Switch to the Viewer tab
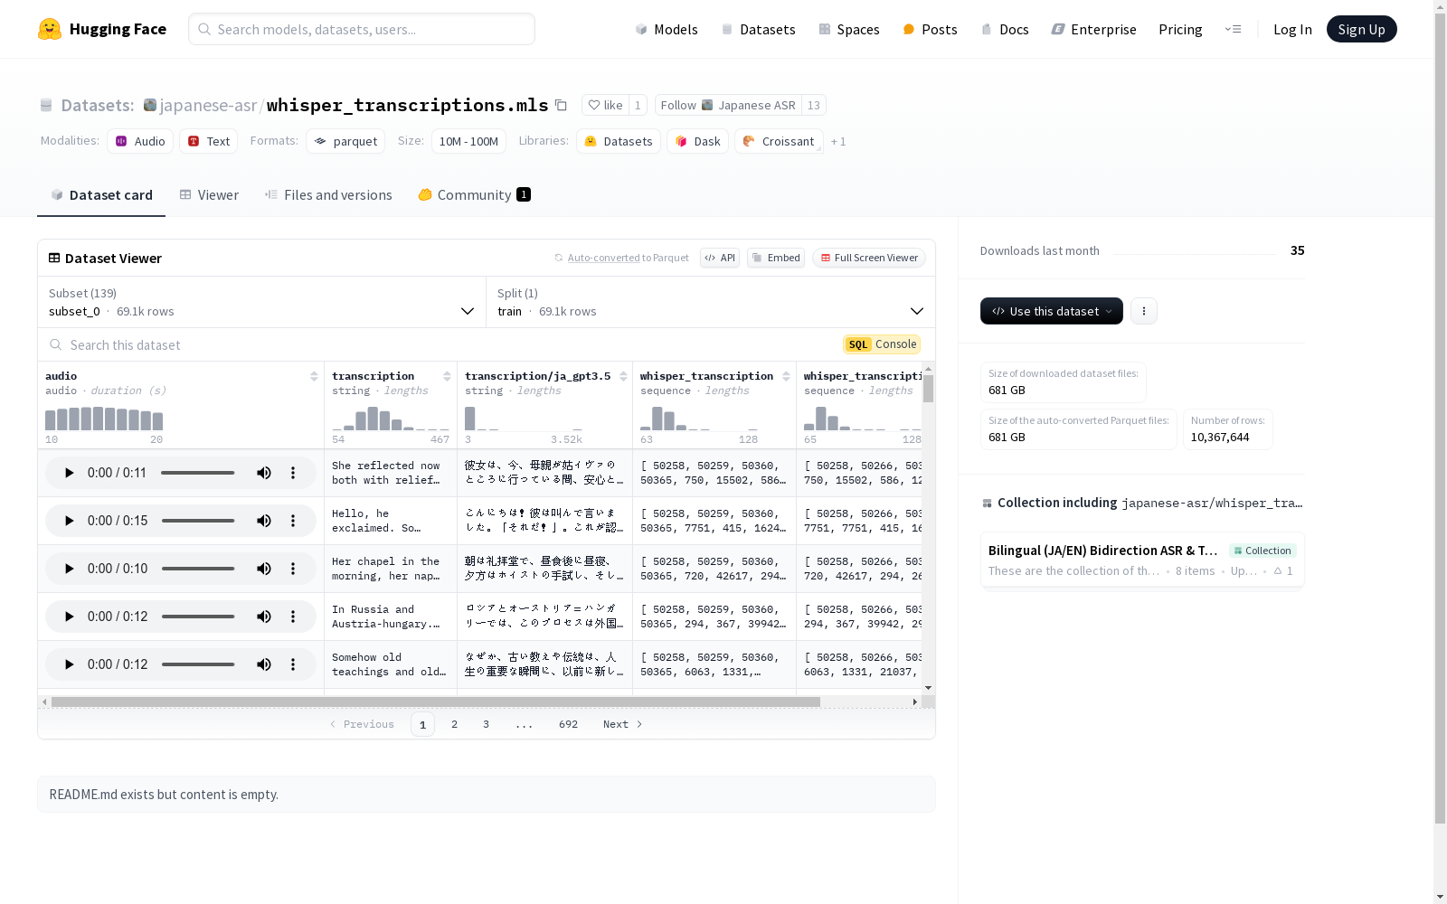The height and width of the screenshot is (904, 1447). 209,195
